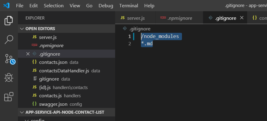
Task: Open the Extensions view icon
Action: (9, 97)
